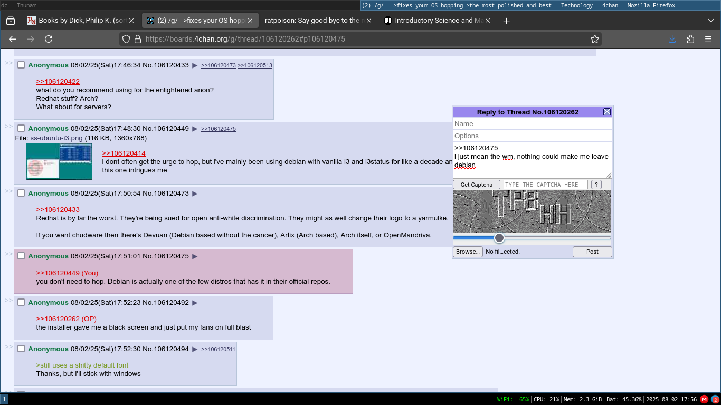Click the red M tray icon
721x405 pixels.
704,399
